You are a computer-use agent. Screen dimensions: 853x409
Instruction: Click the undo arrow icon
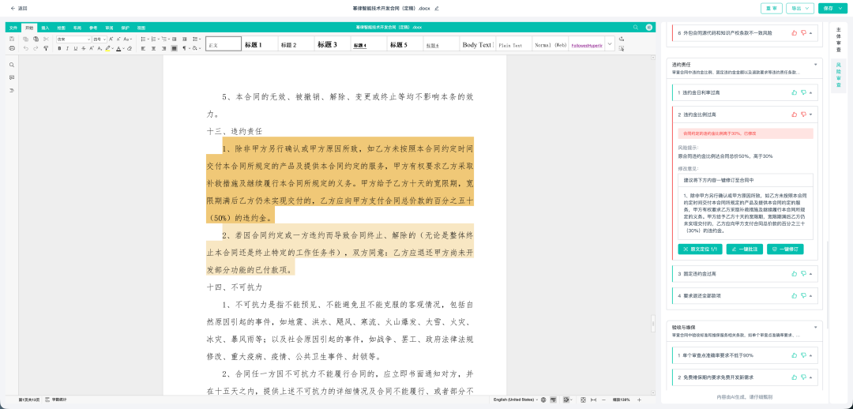(x=25, y=48)
